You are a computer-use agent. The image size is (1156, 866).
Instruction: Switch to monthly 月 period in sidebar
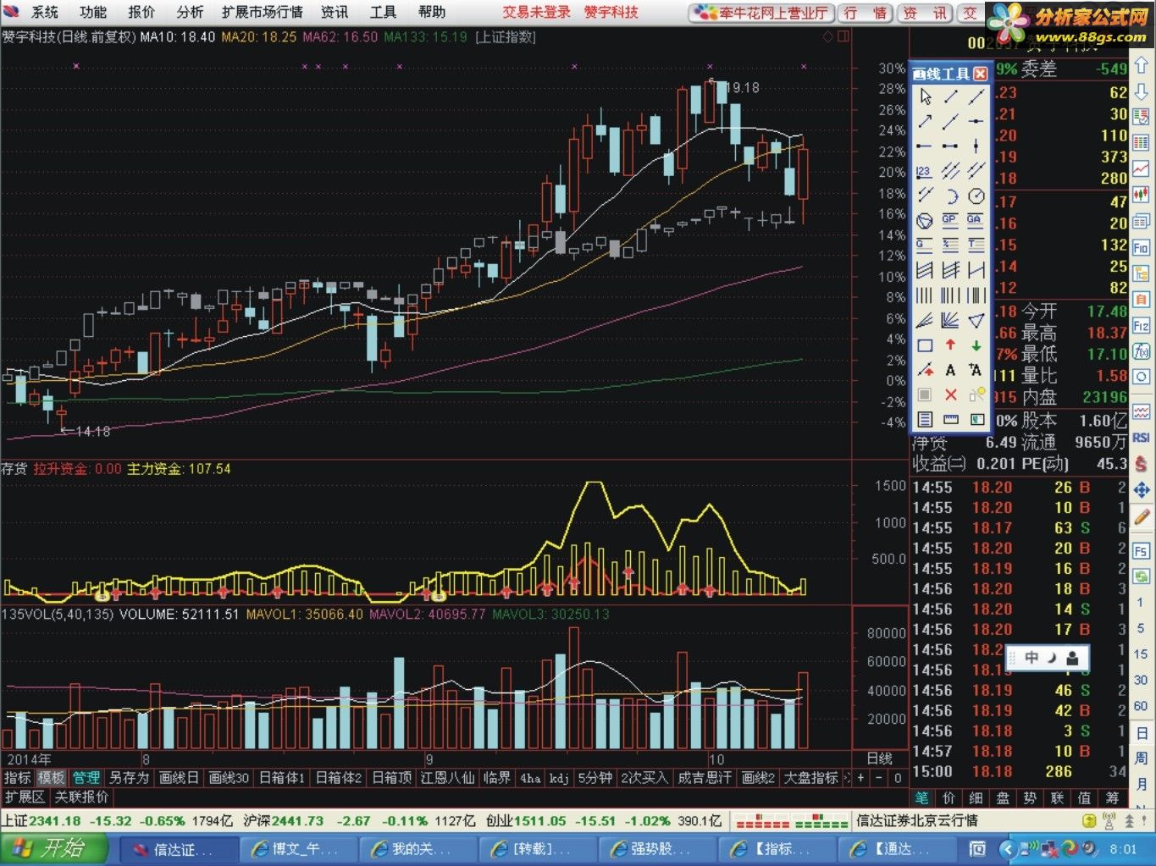pos(1141,784)
